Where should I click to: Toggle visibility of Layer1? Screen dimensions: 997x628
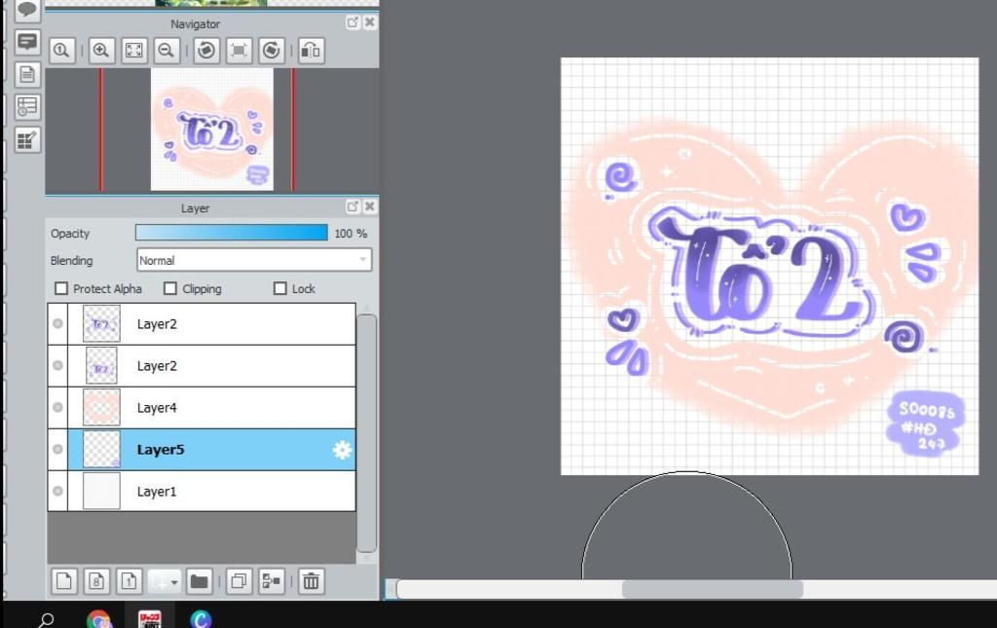click(x=57, y=492)
